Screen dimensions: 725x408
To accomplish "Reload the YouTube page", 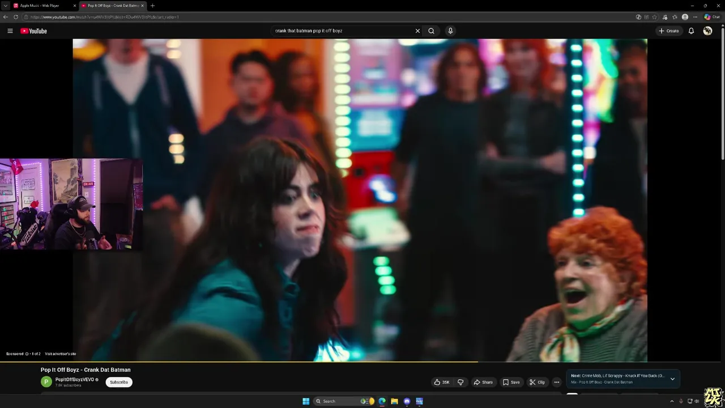I will tap(16, 17).
